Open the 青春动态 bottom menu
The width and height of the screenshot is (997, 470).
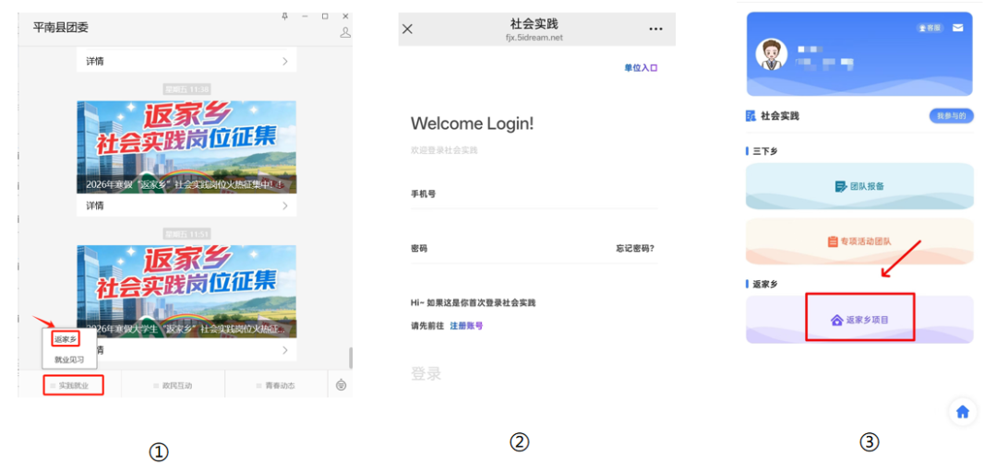tap(276, 385)
